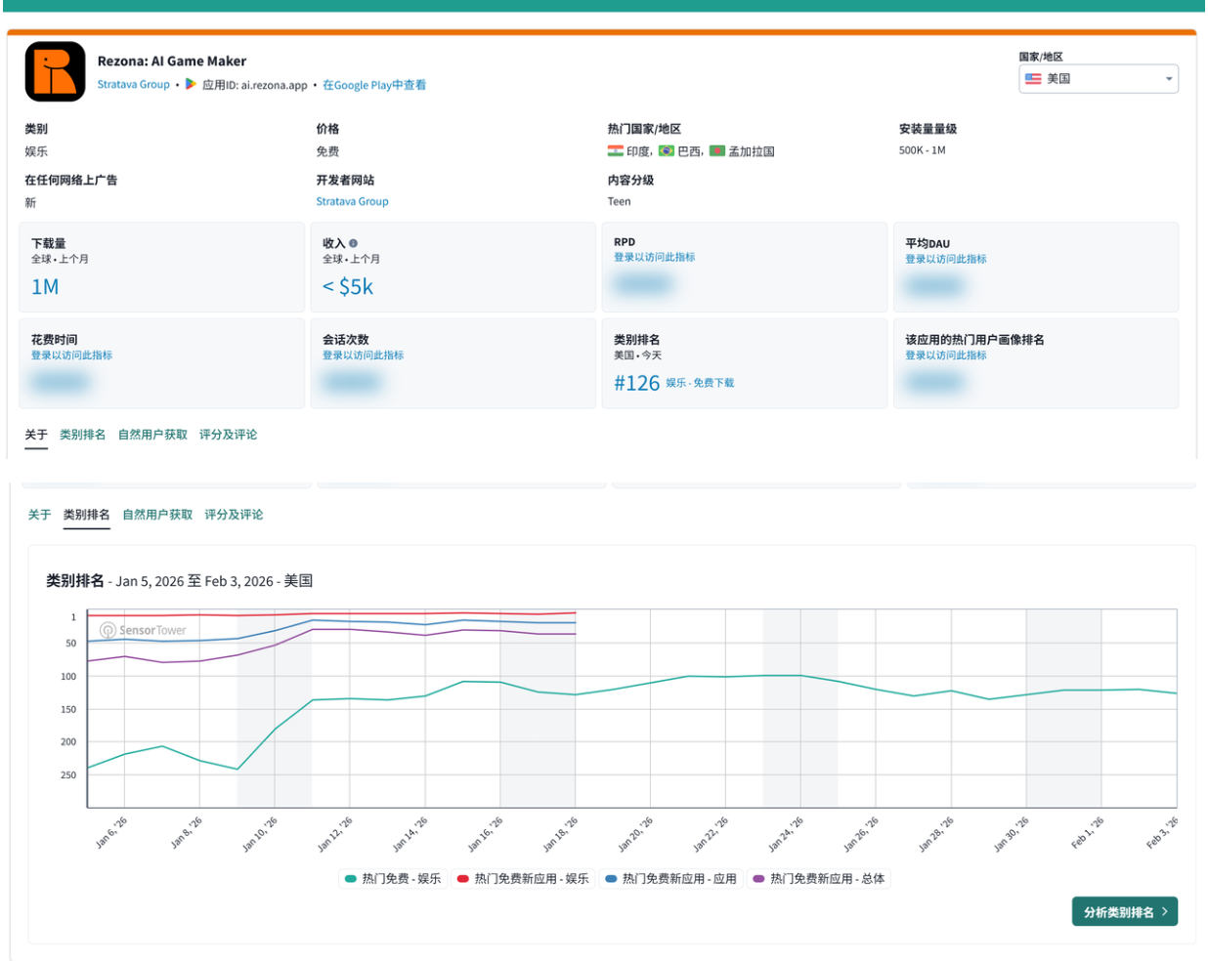
Task: Click the Google Play store icon
Action: tap(191, 85)
